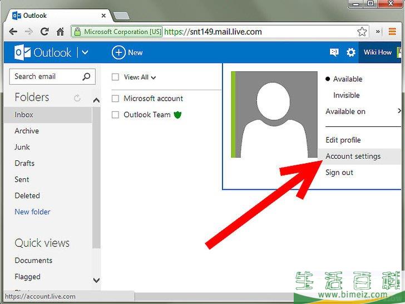
Task: Open the Flagged quick view
Action: 27,277
